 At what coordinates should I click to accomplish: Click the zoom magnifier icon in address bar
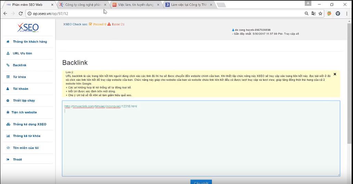[306, 13]
